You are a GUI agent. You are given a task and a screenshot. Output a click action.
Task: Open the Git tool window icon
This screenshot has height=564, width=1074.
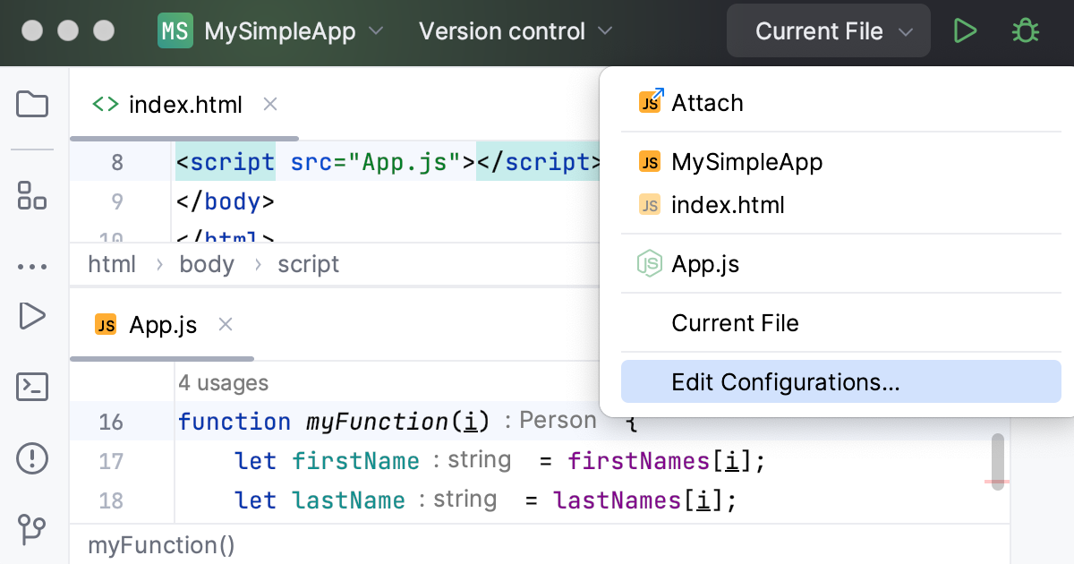pyautogui.click(x=32, y=530)
